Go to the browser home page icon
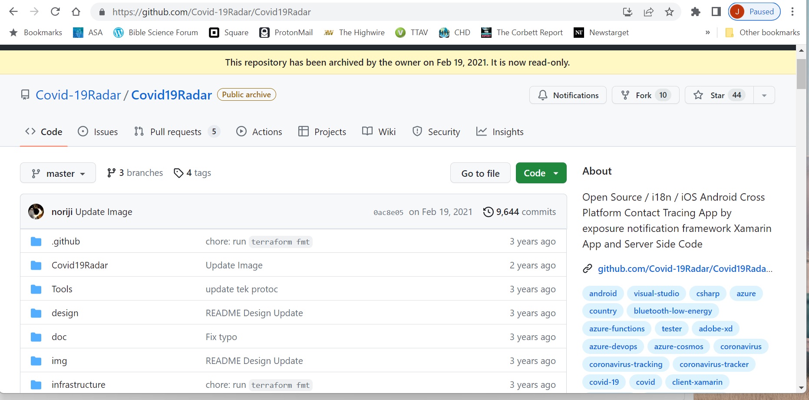The width and height of the screenshot is (809, 400). (76, 12)
